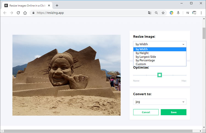206x133 pixels.
Task: Click the zoom magnifier in address bar
Action: (x=156, y=13)
